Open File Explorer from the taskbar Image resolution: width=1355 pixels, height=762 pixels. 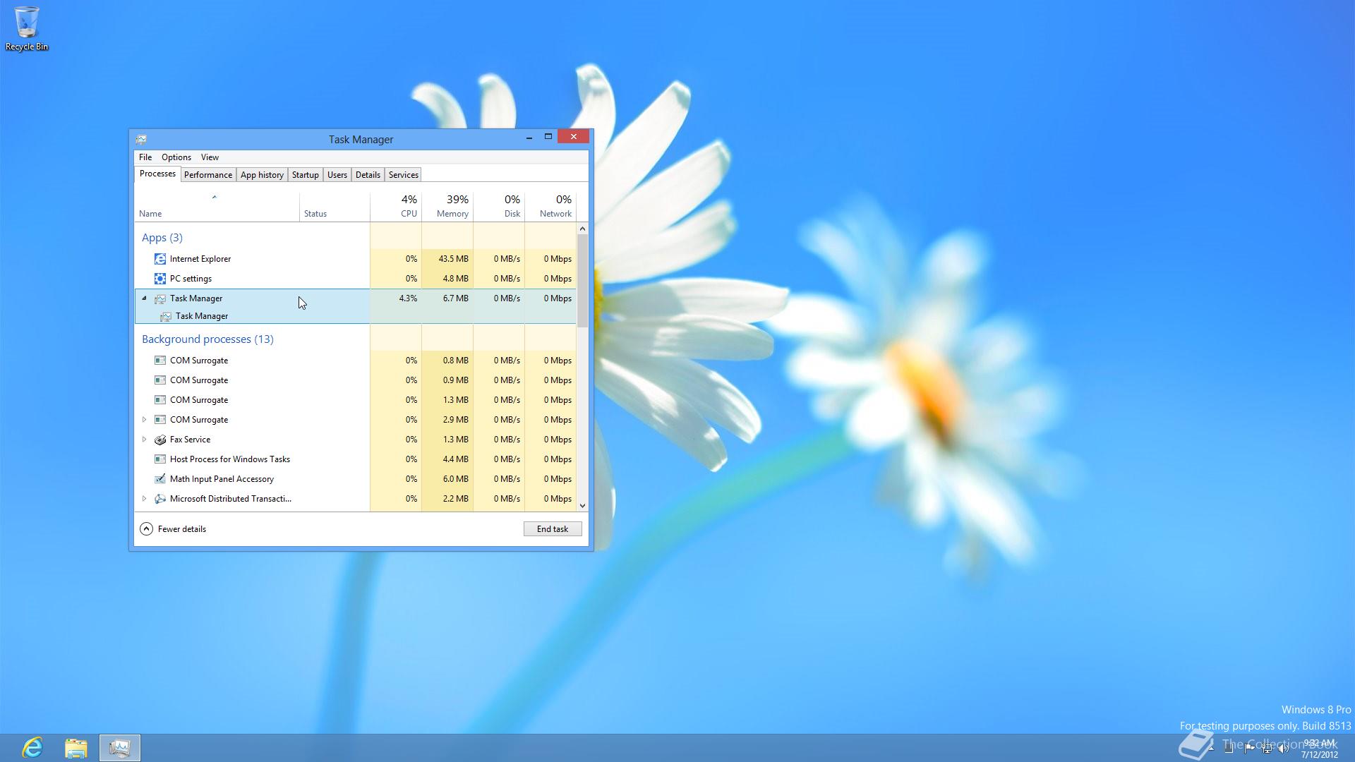pos(76,747)
